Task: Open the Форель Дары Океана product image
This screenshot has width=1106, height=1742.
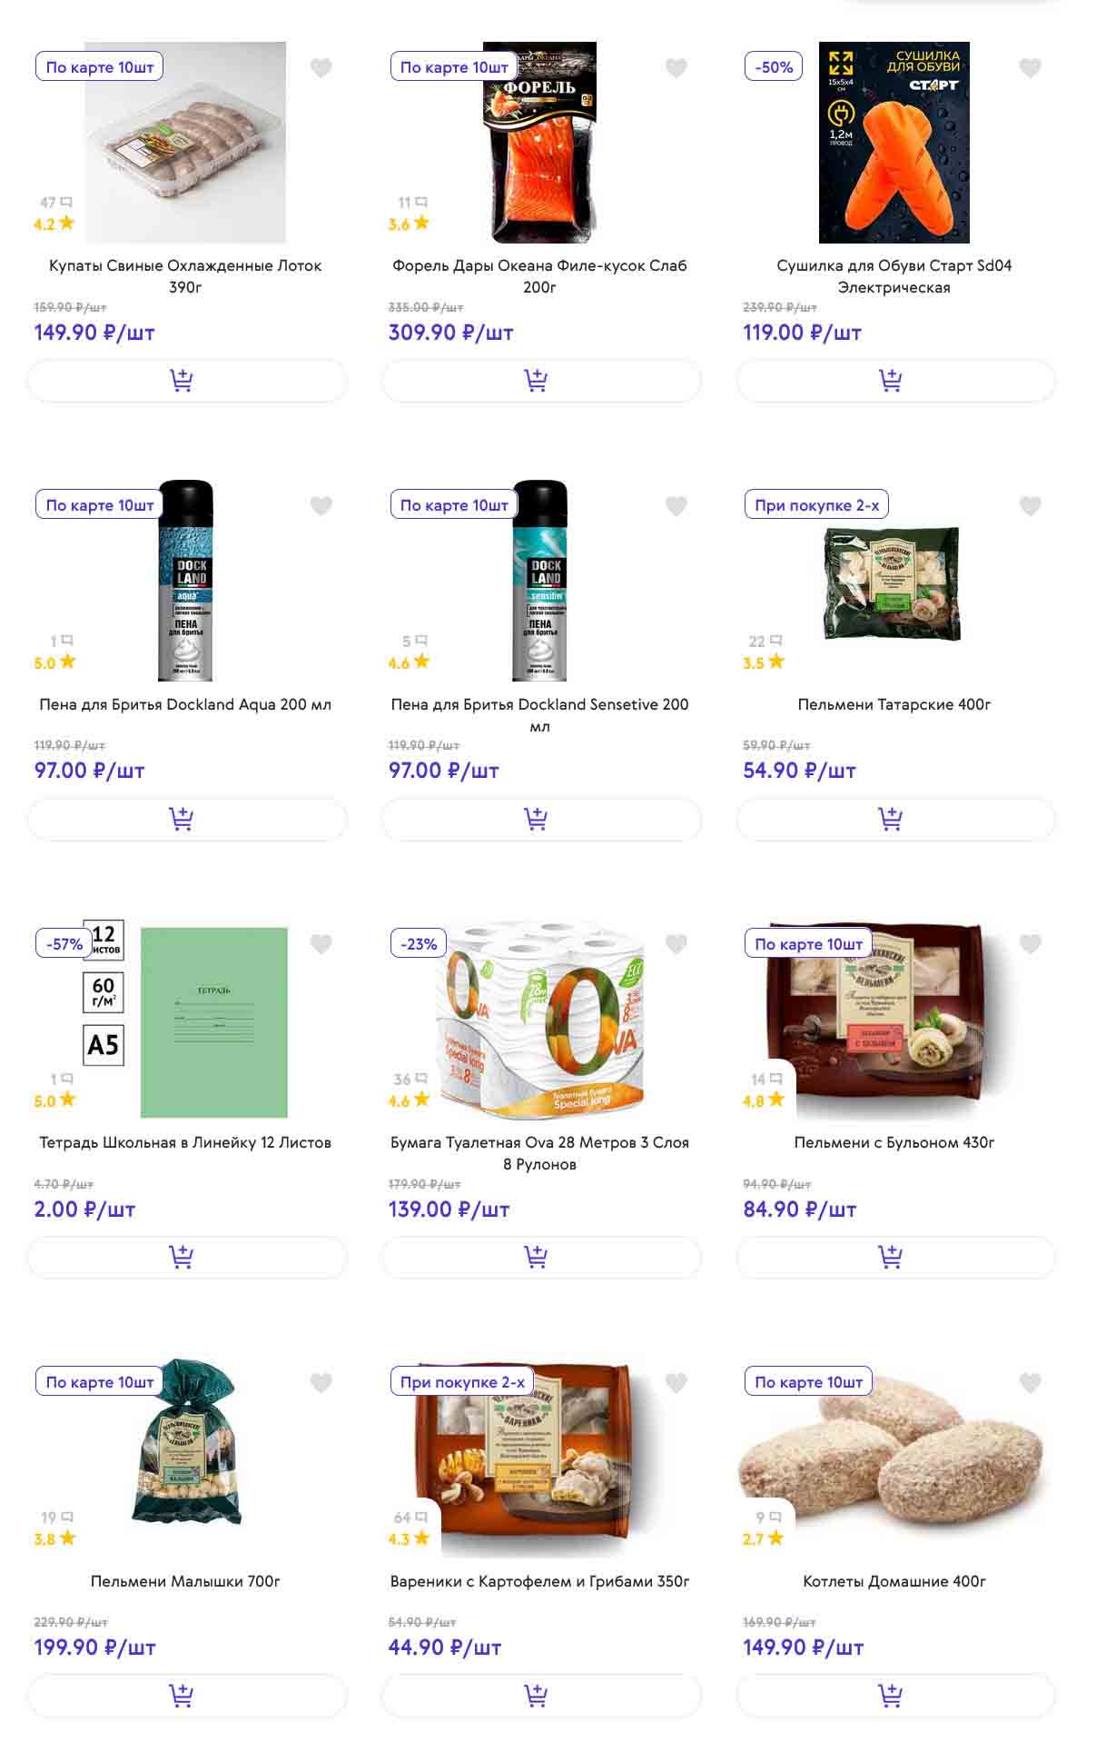Action: [539, 143]
